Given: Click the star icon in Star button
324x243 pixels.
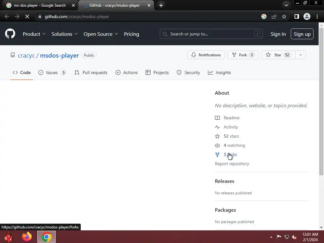Looking at the screenshot, I should pos(268,55).
